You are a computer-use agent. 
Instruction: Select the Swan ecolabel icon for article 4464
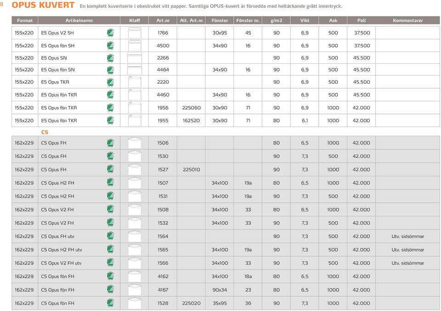pos(110,70)
